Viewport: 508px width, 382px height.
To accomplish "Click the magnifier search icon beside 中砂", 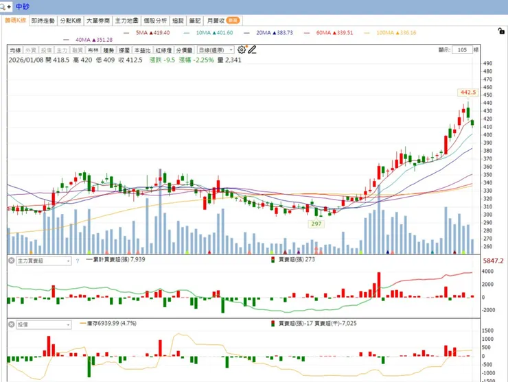I will 3,6.
